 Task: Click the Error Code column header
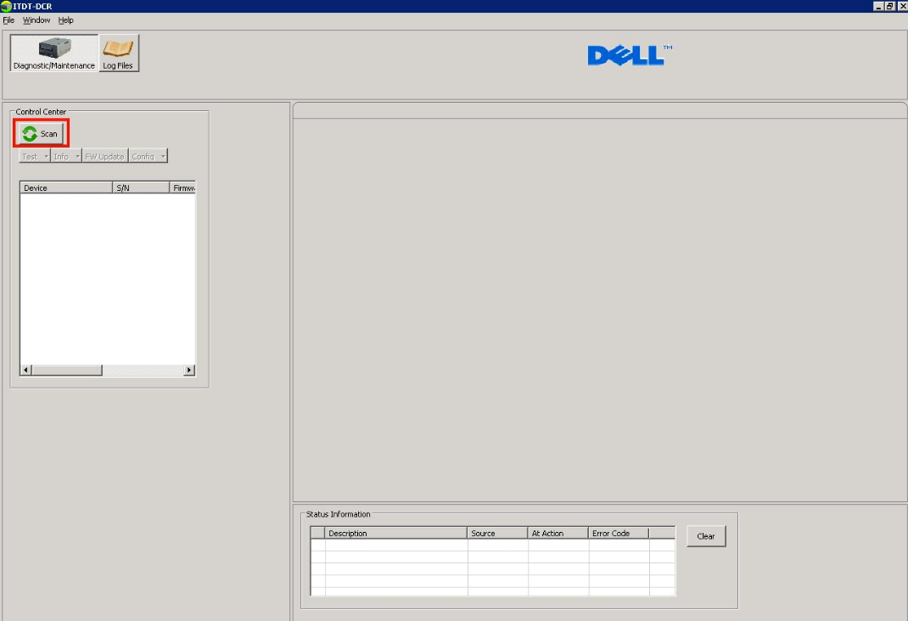click(611, 533)
